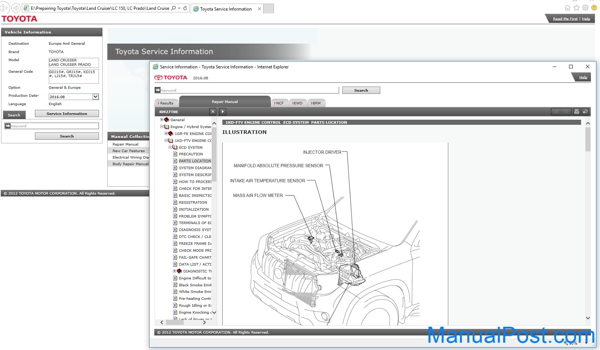Click the open book icon beside ECD SYSTEM
This screenshot has width=600, height=350.
pos(175,147)
